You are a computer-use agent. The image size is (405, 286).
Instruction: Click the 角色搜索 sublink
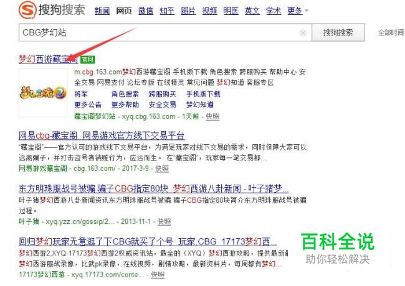(x=125, y=94)
